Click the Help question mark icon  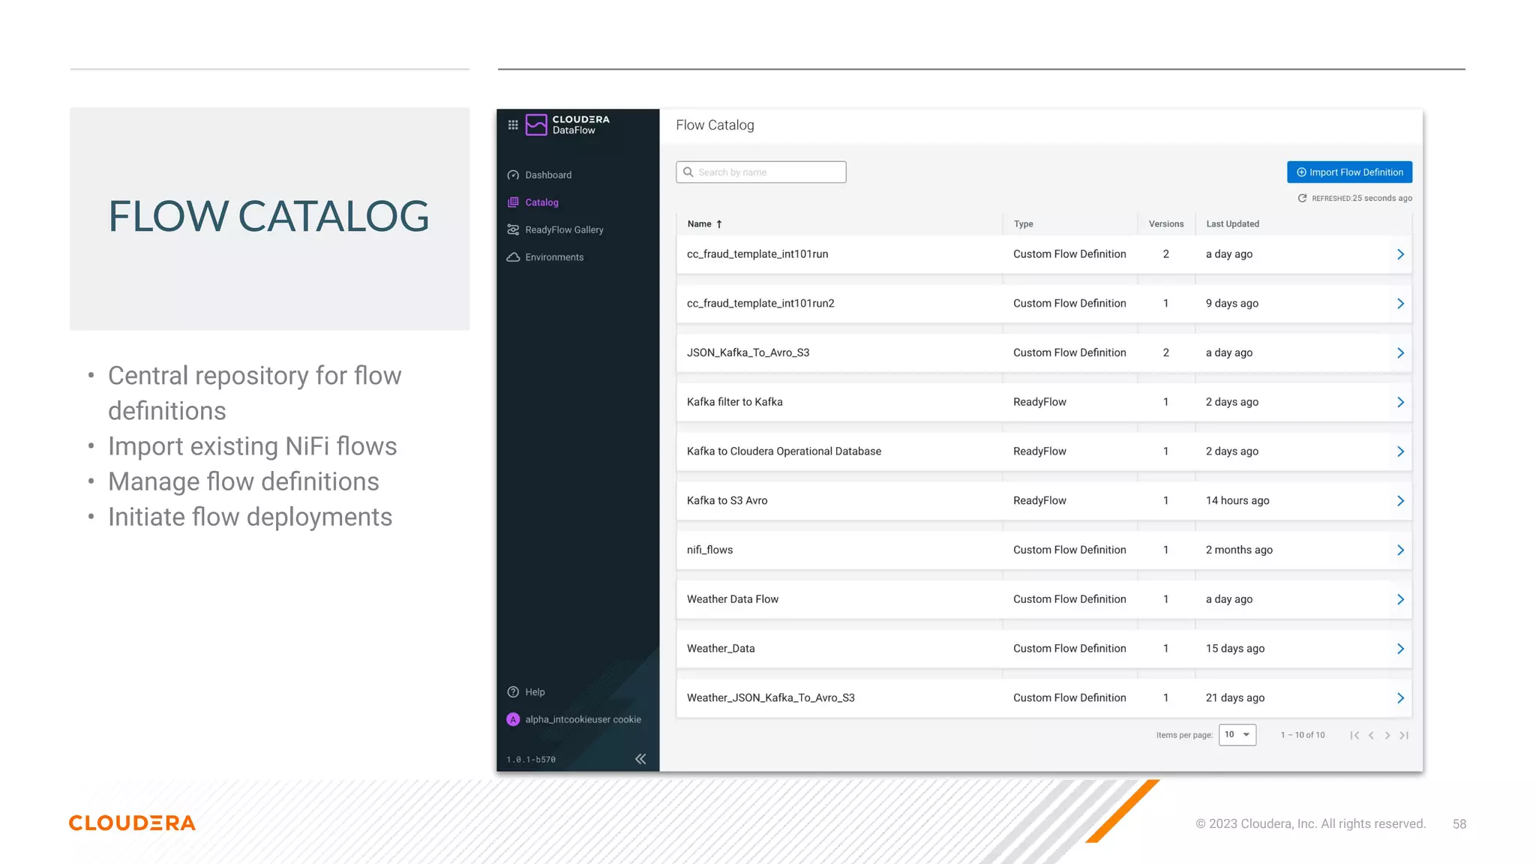click(x=513, y=692)
